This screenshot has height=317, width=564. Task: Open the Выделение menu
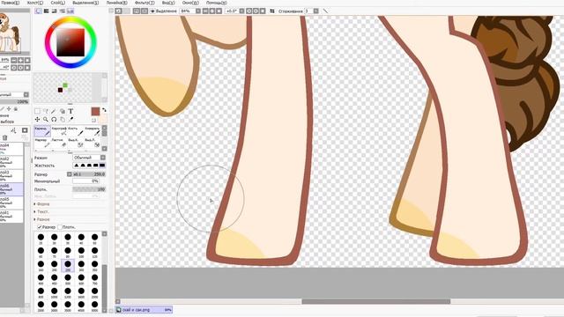point(85,3)
